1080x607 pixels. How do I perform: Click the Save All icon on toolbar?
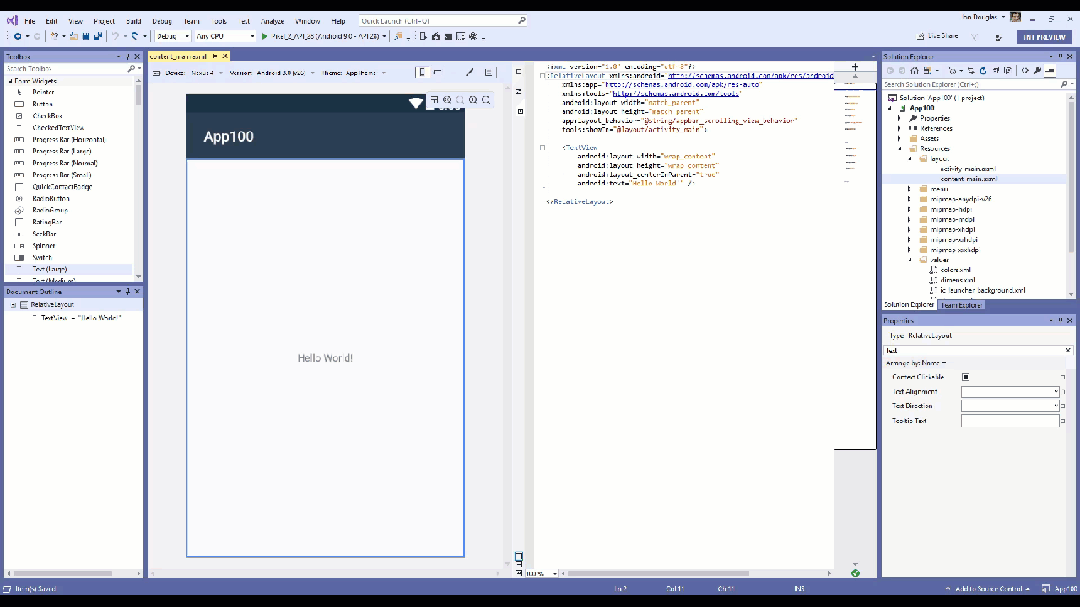98,36
